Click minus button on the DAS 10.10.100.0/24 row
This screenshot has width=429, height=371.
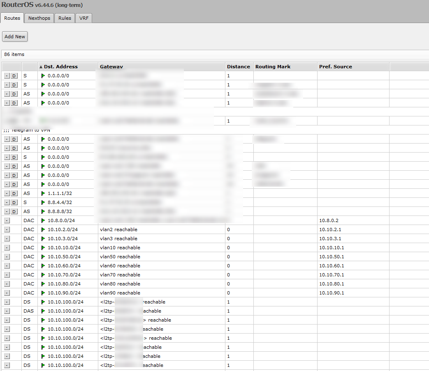[7, 311]
